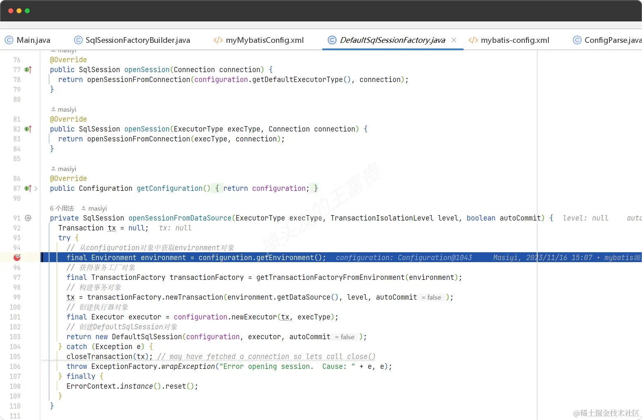642x420 pixels.
Task: Close the DefaultSqlSessionFactory.java tab
Action: (x=454, y=40)
